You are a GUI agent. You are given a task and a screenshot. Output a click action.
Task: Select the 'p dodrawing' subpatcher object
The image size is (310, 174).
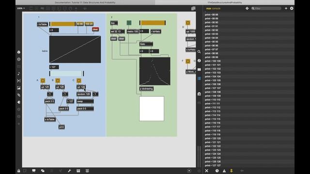tap(146, 89)
